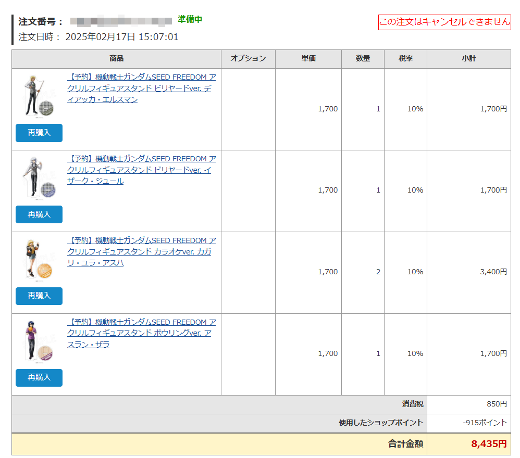Open ビリヤードver. イザーク・ジュール product link
The height and width of the screenshot is (458, 520).
[x=142, y=170]
